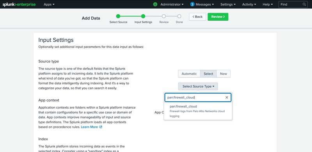Click the Splunk enterprise logo

pos(19,4)
